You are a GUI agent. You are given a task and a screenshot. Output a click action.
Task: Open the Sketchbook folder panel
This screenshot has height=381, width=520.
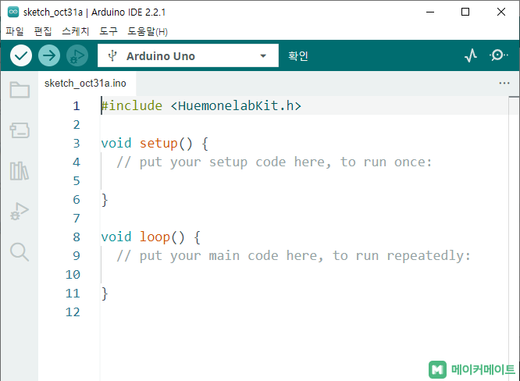pyautogui.click(x=20, y=90)
